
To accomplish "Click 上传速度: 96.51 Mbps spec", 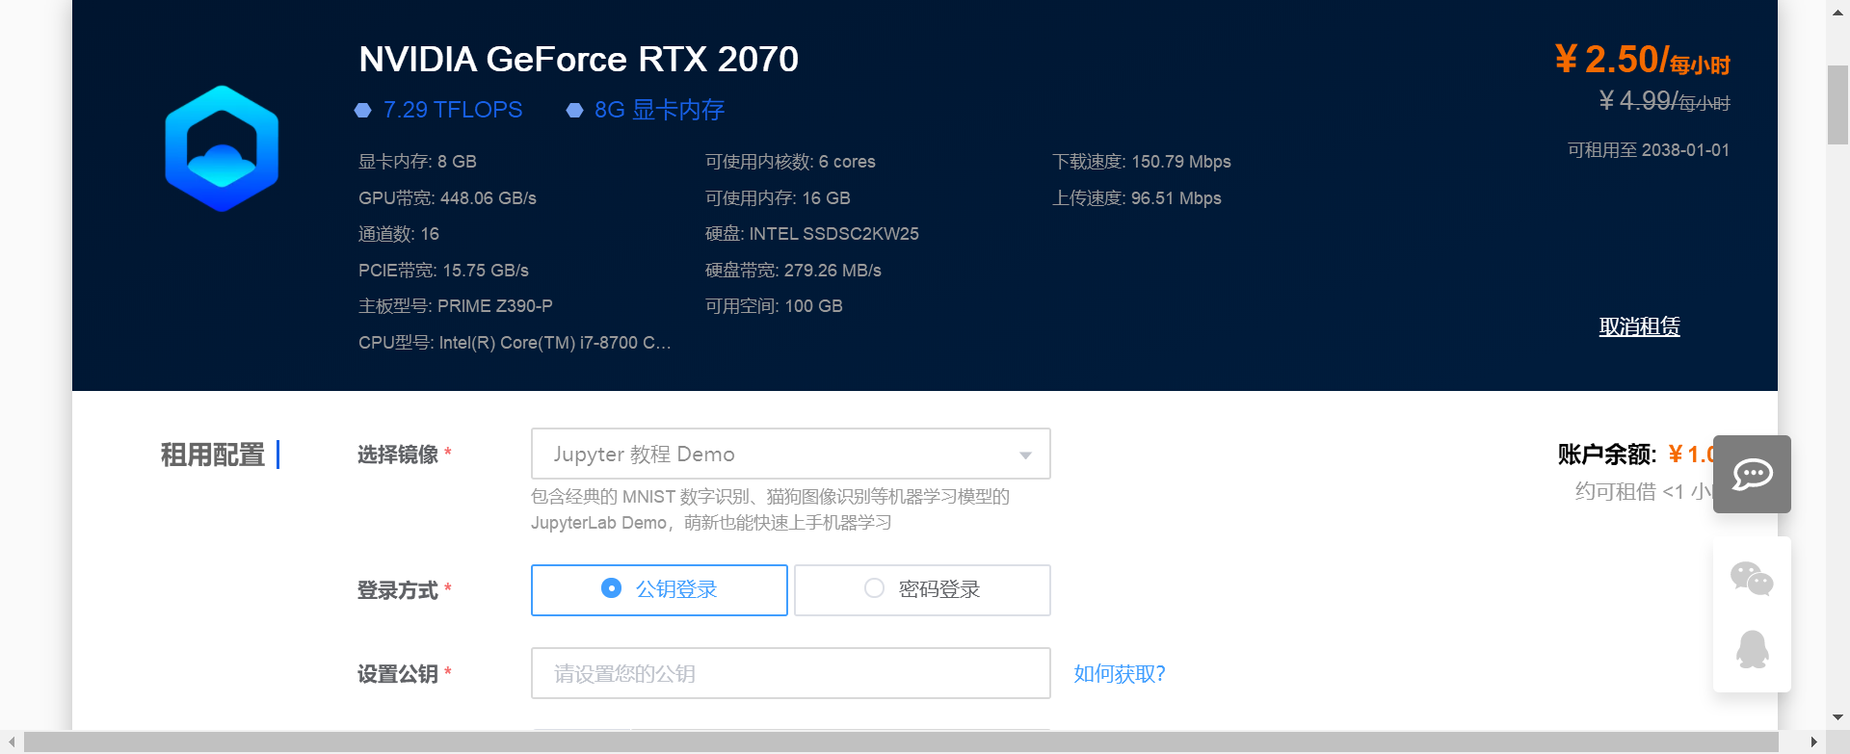I will pyautogui.click(x=1136, y=198).
